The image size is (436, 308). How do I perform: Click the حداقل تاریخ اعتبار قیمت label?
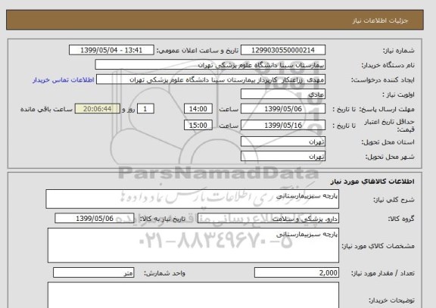pyautogui.click(x=389, y=126)
